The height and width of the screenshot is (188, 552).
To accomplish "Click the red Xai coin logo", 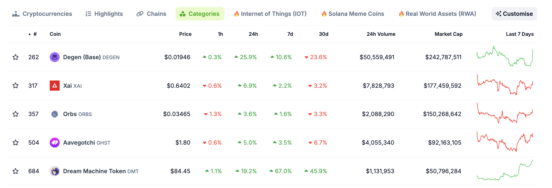I will click(x=55, y=86).
